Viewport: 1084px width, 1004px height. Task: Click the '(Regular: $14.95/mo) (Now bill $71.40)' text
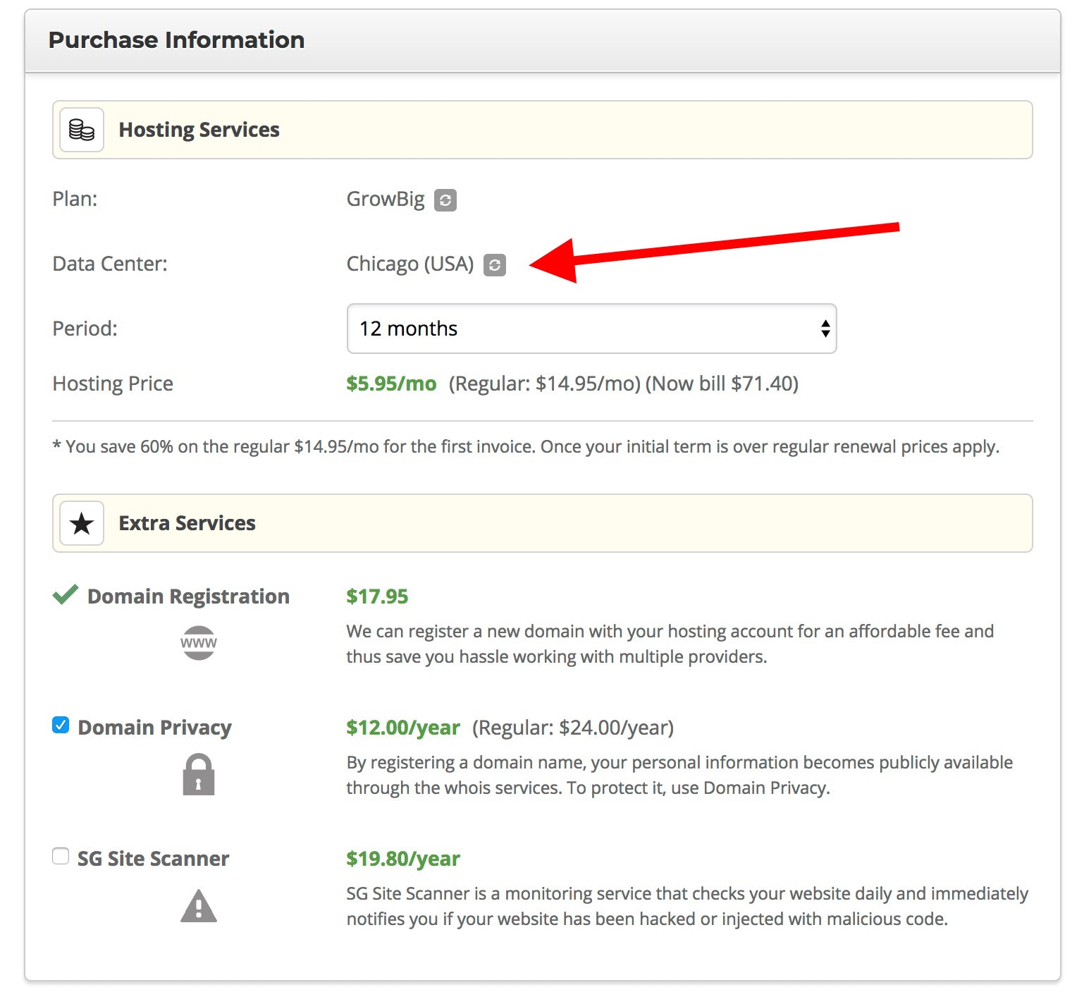pyautogui.click(x=624, y=384)
